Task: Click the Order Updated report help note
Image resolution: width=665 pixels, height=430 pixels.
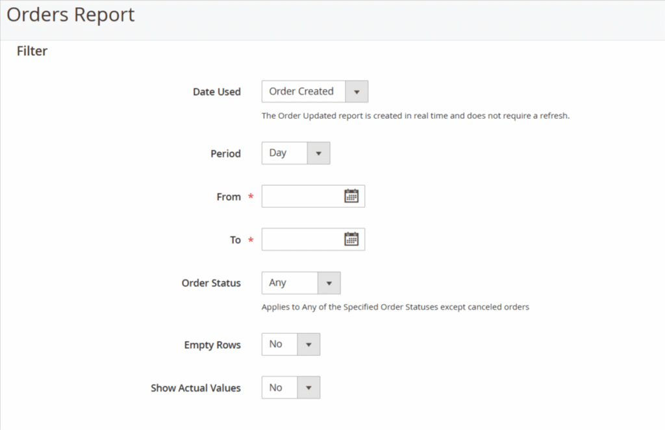Action: point(415,116)
